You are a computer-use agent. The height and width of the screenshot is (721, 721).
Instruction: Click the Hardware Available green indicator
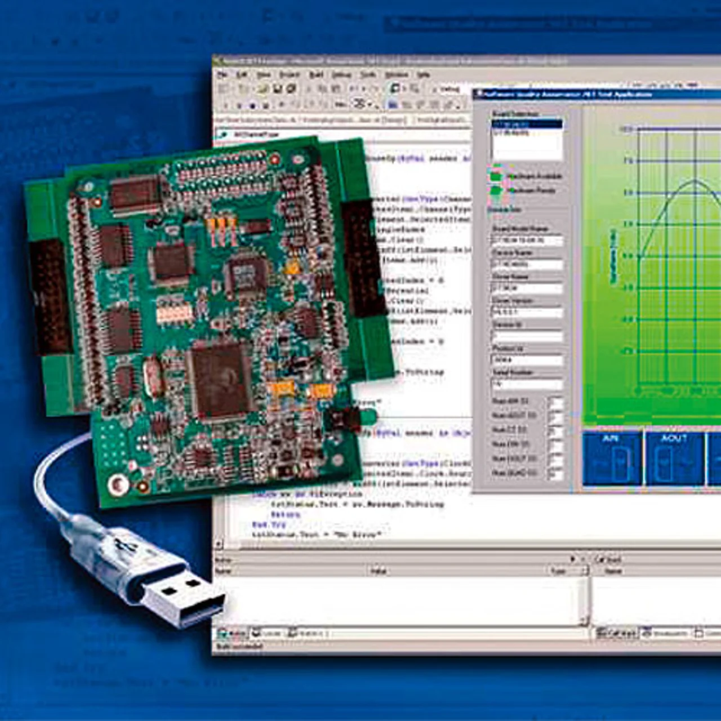click(x=496, y=176)
